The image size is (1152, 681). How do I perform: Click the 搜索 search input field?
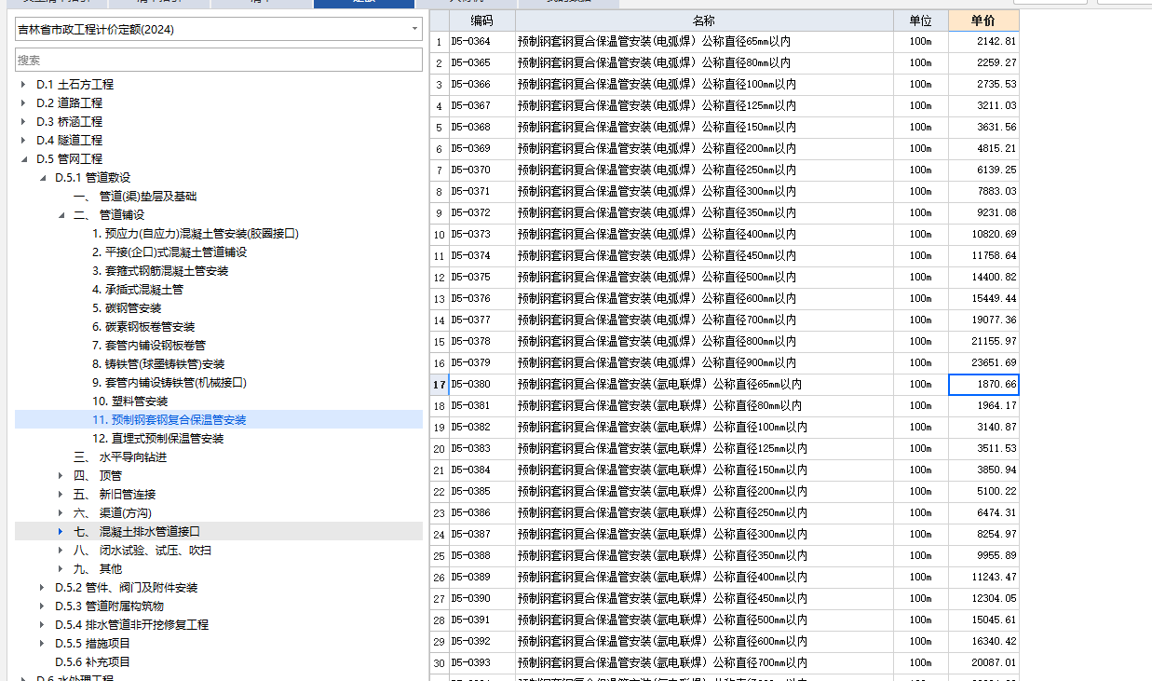pyautogui.click(x=219, y=60)
